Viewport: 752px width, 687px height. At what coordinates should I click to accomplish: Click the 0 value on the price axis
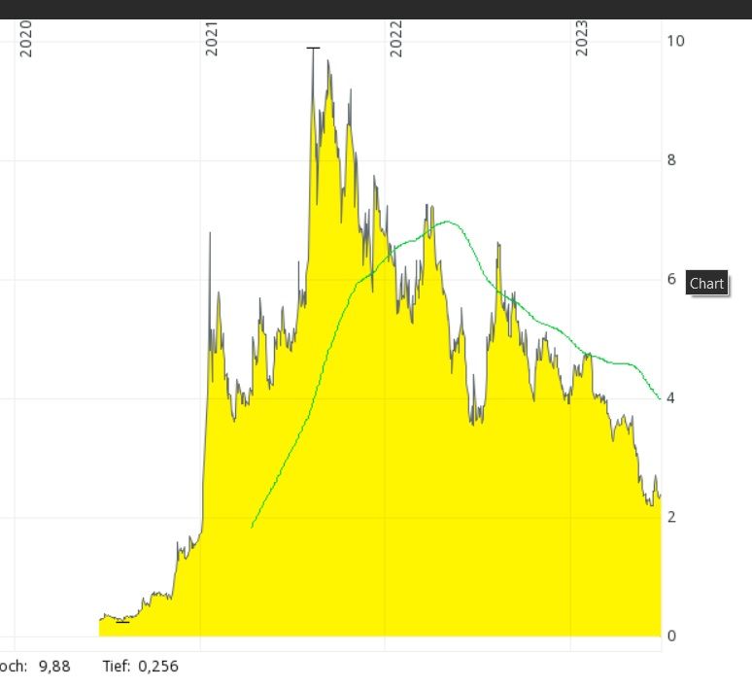click(x=671, y=636)
